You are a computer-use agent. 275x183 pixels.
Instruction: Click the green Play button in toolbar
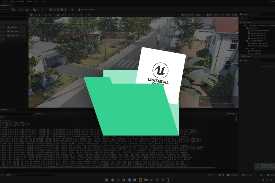[51, 10]
